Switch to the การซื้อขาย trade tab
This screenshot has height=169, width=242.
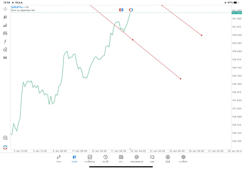[90, 158]
